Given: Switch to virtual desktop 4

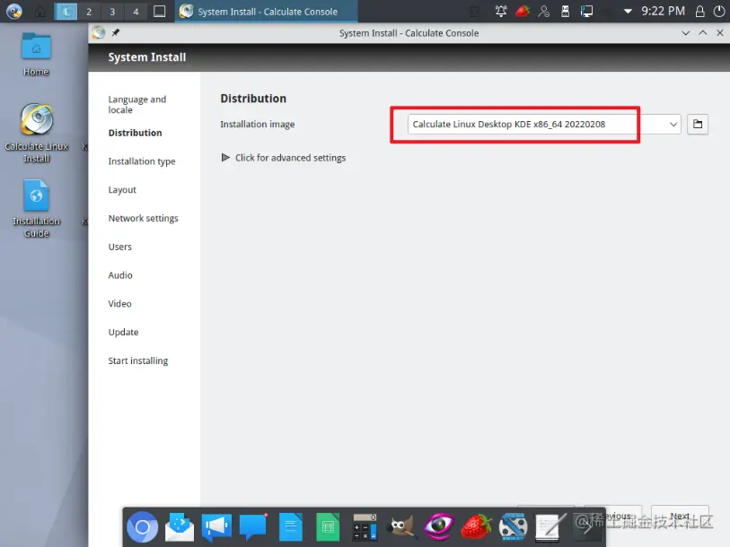Looking at the screenshot, I should [136, 12].
